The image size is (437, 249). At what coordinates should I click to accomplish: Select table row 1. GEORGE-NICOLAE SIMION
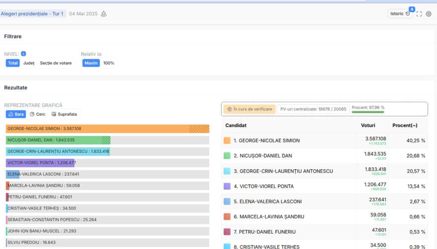pyautogui.click(x=325, y=140)
